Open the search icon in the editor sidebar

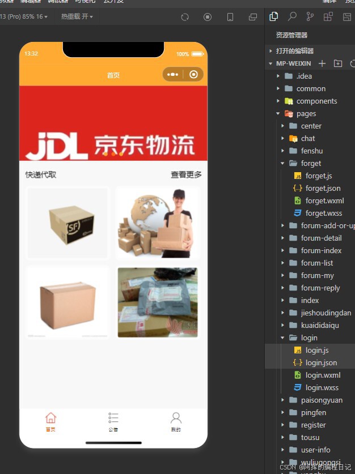[292, 16]
